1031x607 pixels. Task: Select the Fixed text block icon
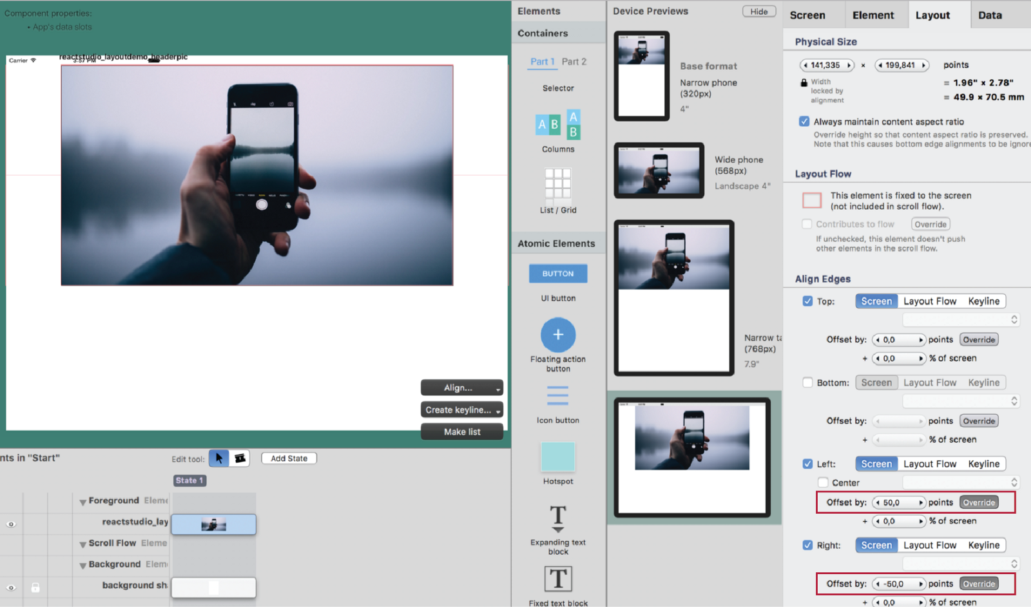[x=558, y=579]
